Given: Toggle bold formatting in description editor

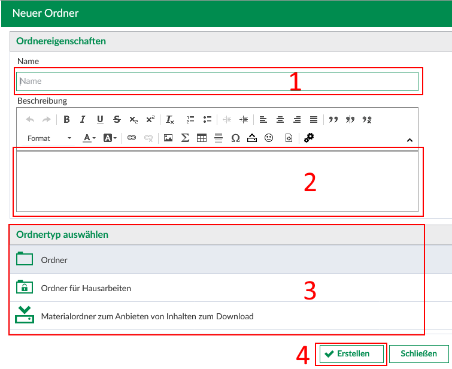Looking at the screenshot, I should [x=66, y=119].
